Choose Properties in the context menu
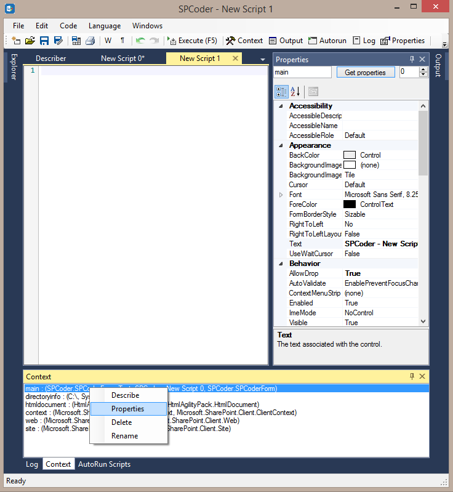The image size is (453, 492). tap(129, 409)
